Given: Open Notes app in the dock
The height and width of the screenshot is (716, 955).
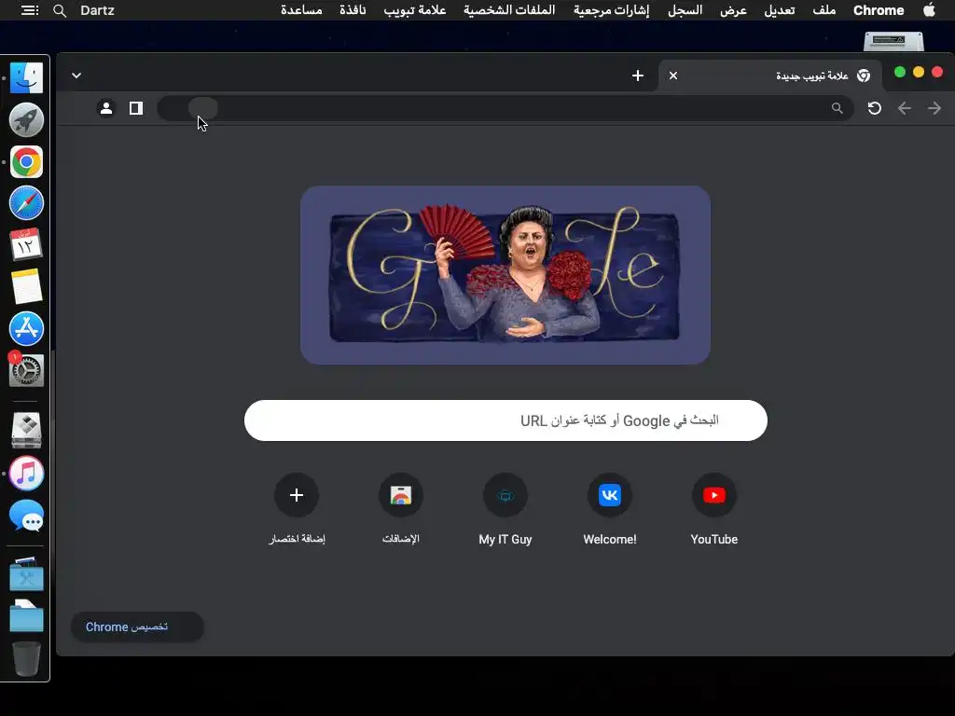Looking at the screenshot, I should pyautogui.click(x=26, y=286).
